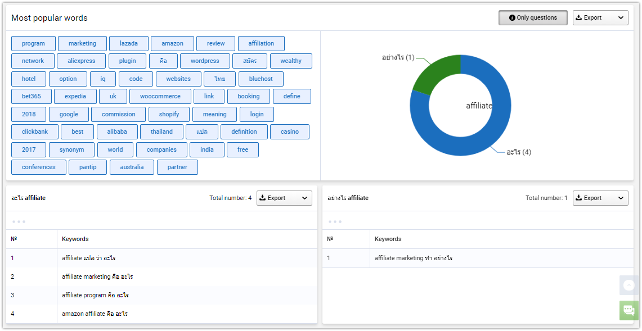Filter by the shopify tag
The image size is (642, 331).
coord(169,115)
